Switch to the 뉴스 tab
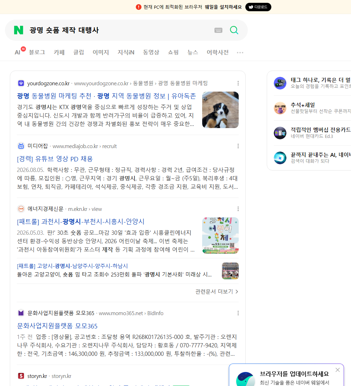 193,52
